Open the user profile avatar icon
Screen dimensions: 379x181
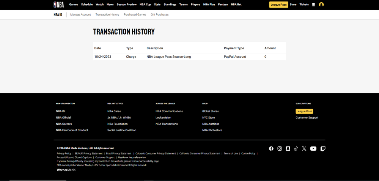pos(321,5)
